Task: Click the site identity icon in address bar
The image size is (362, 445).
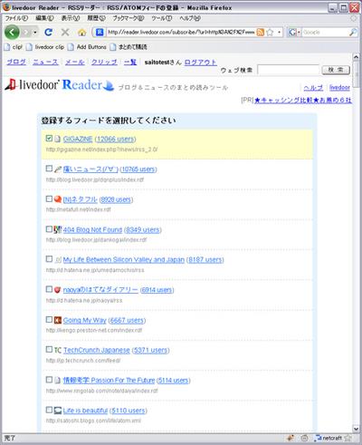Action: point(100,32)
